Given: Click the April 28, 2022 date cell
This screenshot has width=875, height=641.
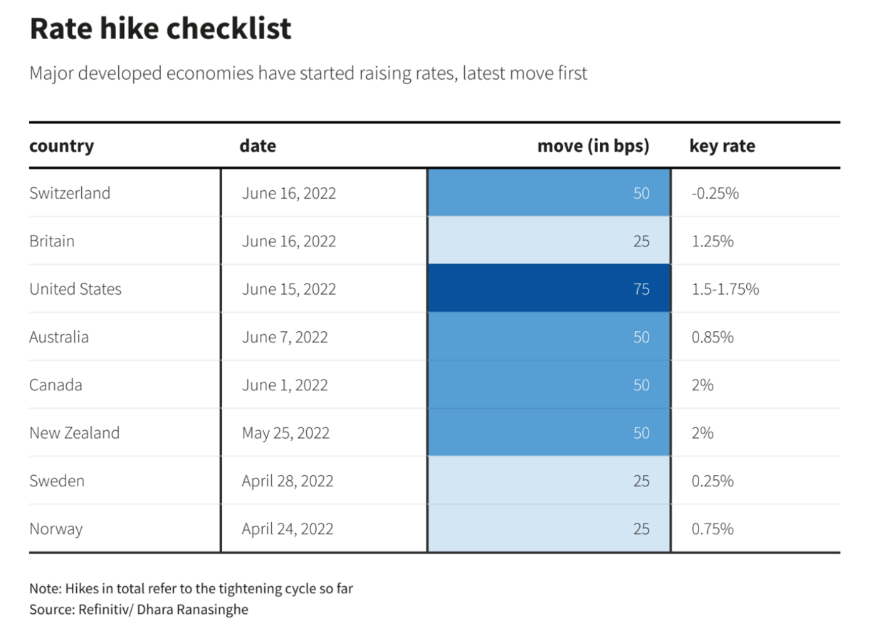Looking at the screenshot, I should point(288,481).
